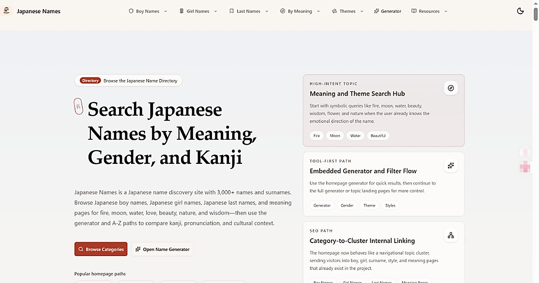Screen dimensions: 539x283
Task: Click the Search Japanese Names headline
Action: point(172,133)
